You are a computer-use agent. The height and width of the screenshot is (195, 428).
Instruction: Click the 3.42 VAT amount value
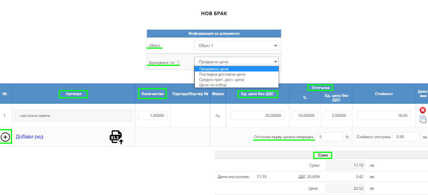click(359, 177)
